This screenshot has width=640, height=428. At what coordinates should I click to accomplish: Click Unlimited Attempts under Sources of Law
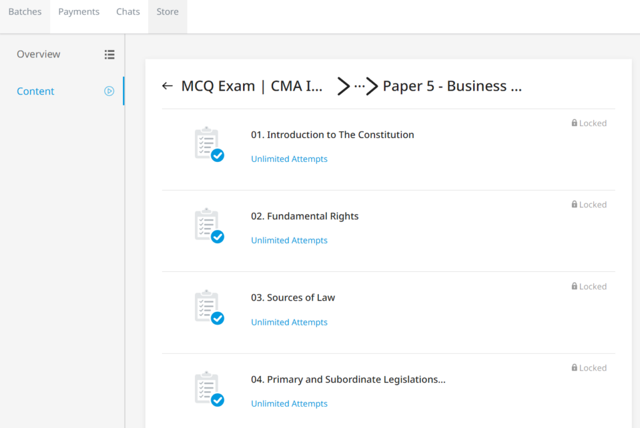pyautogui.click(x=289, y=322)
